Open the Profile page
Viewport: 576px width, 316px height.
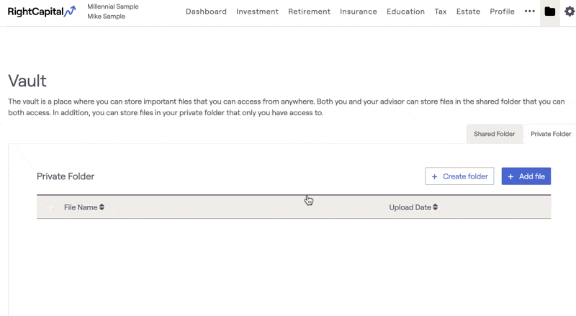[x=502, y=12]
